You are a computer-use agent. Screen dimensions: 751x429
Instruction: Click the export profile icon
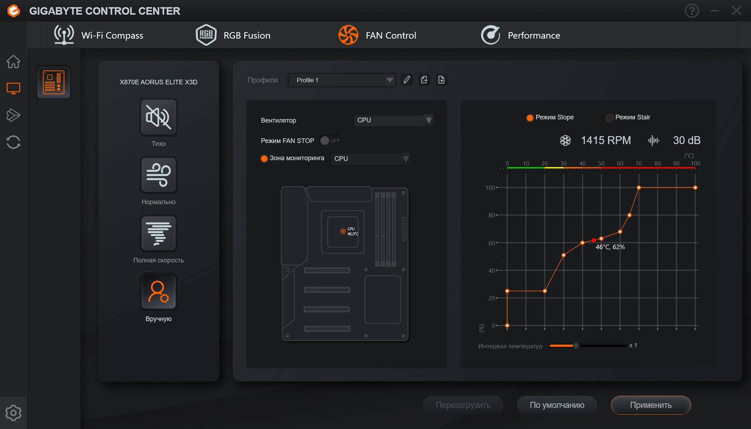(424, 80)
